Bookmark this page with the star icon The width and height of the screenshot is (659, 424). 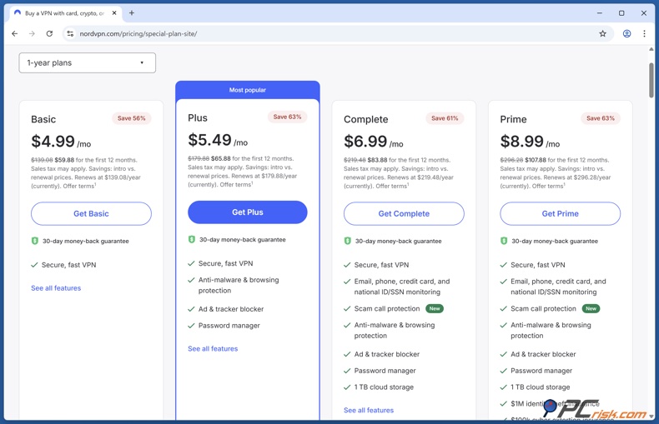[602, 33]
